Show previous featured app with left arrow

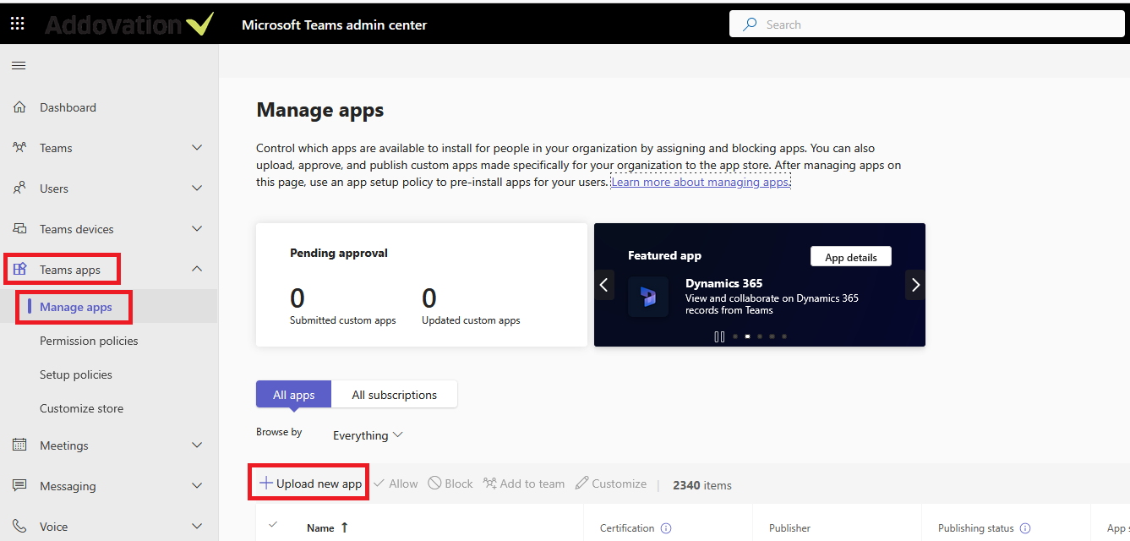click(x=604, y=285)
